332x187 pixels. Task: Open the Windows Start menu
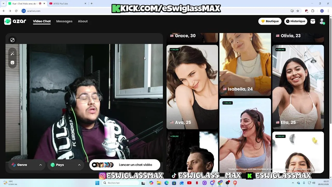click(x=97, y=183)
